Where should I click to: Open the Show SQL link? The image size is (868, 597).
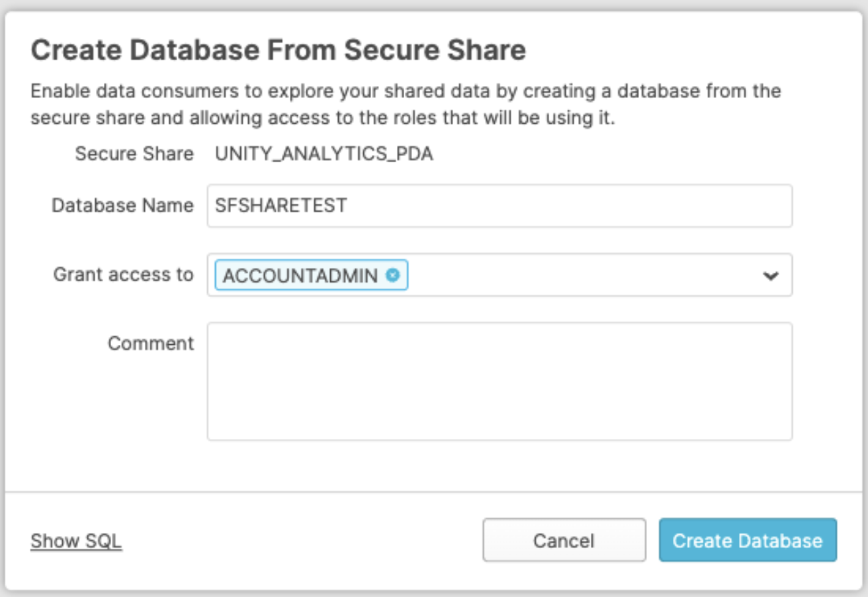point(76,541)
